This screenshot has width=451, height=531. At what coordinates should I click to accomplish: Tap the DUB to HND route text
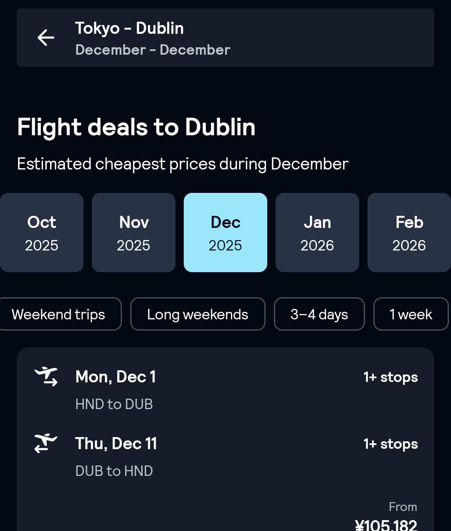[x=114, y=471]
